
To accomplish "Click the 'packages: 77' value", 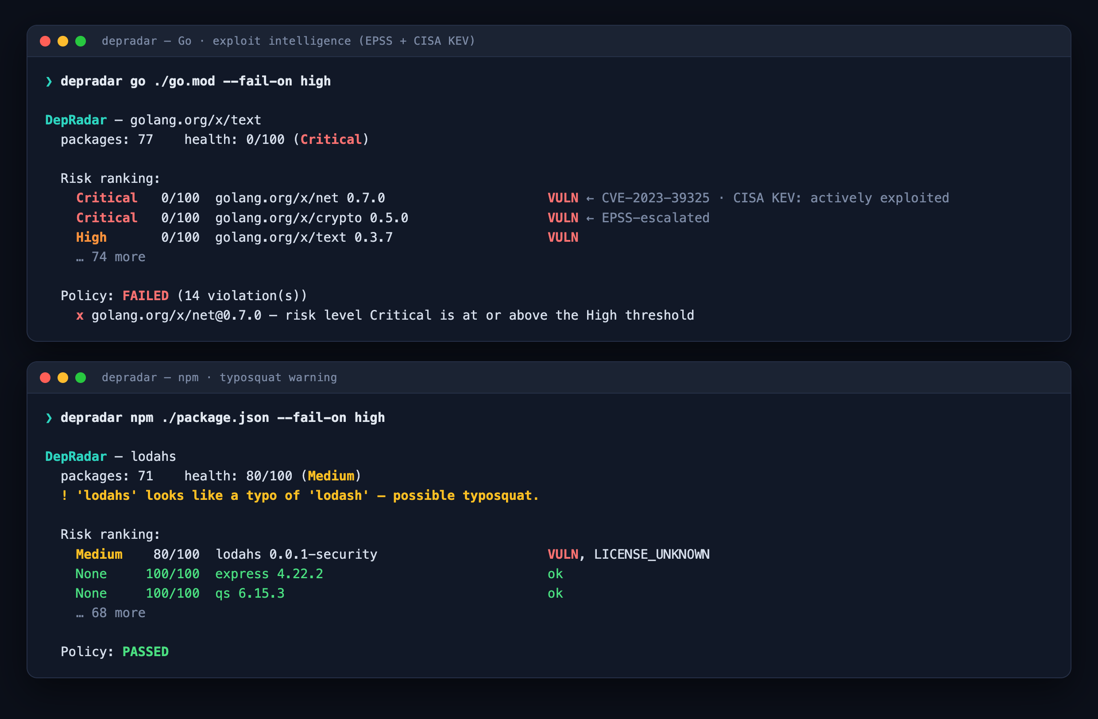I will (107, 140).
